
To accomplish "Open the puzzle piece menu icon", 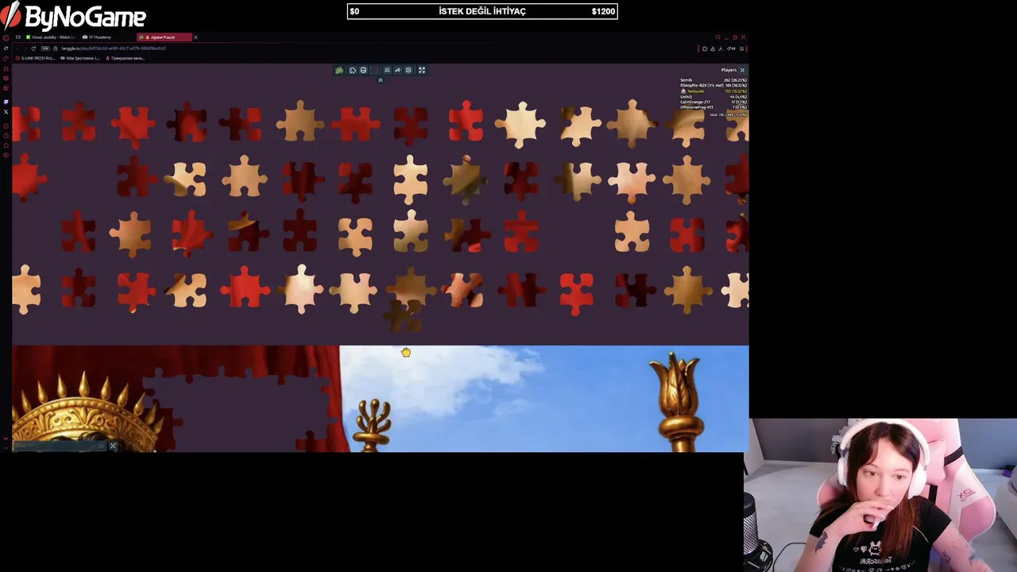I will tap(353, 70).
